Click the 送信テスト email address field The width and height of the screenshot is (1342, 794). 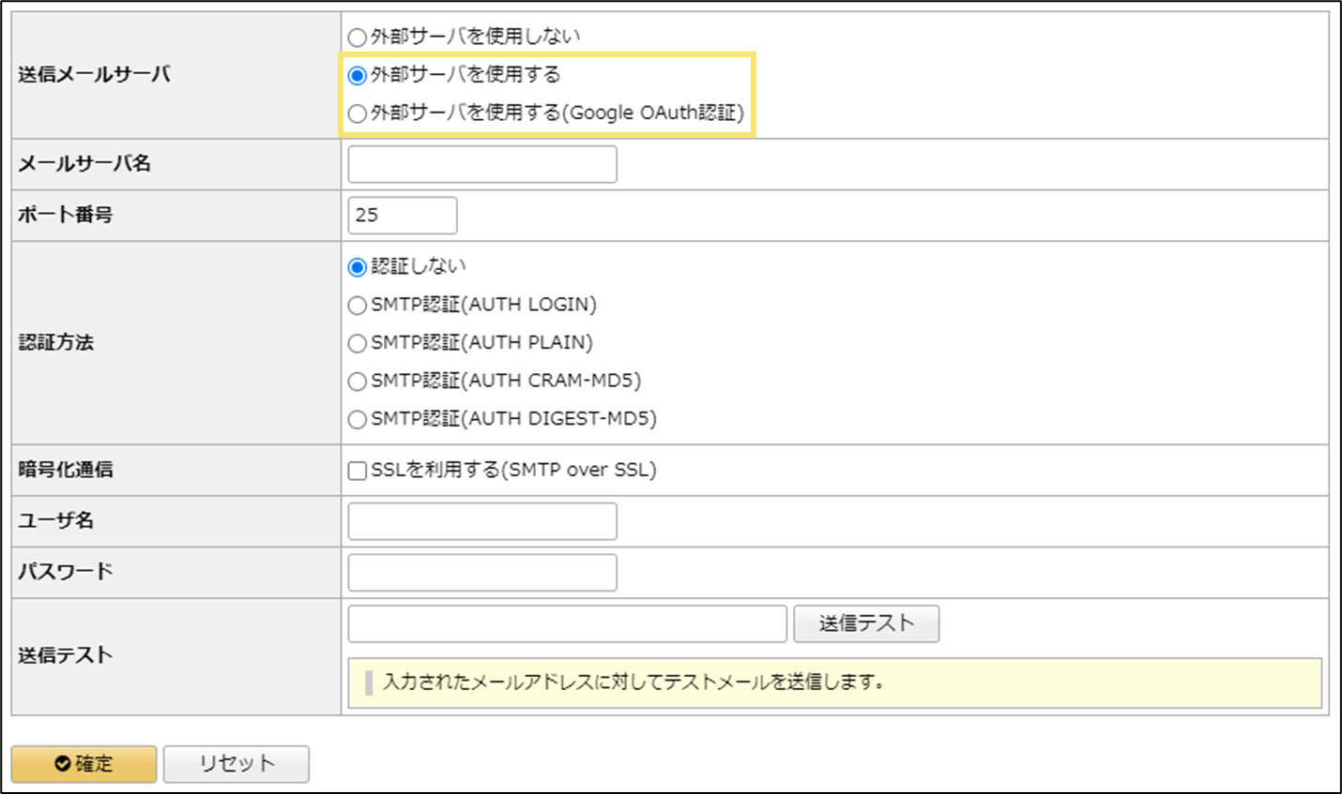(x=566, y=622)
